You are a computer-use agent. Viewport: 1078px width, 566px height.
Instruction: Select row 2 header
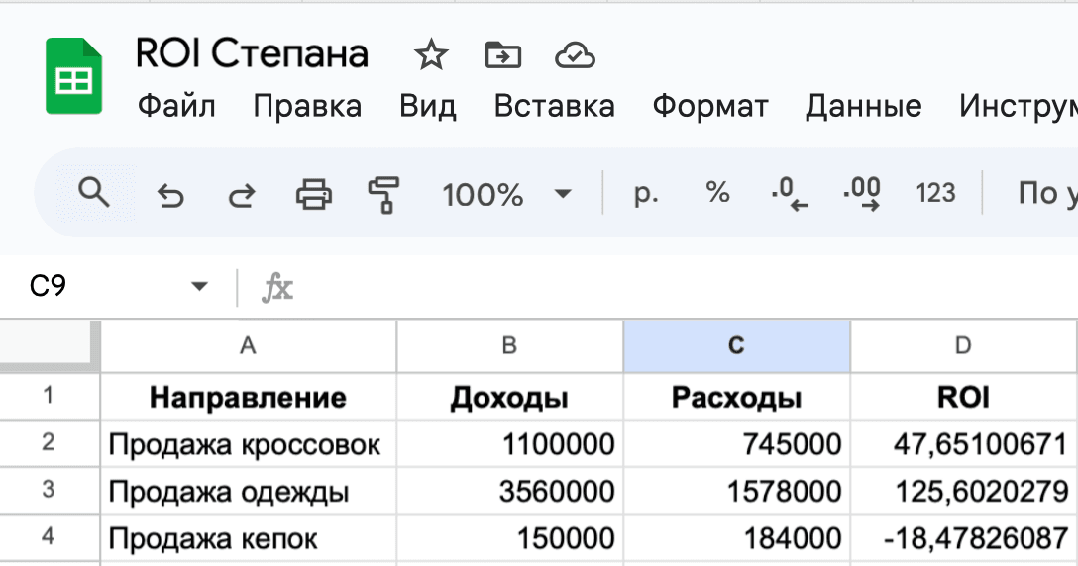click(x=50, y=443)
